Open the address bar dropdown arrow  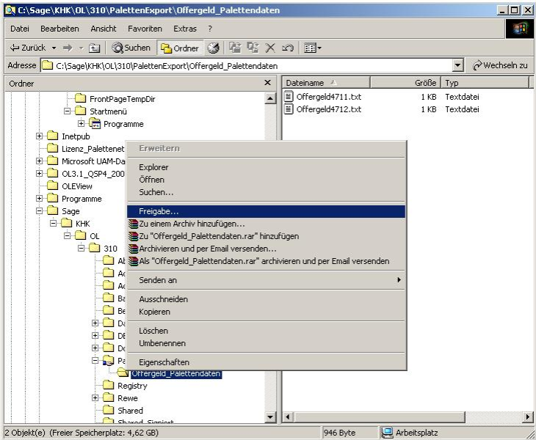click(x=459, y=65)
